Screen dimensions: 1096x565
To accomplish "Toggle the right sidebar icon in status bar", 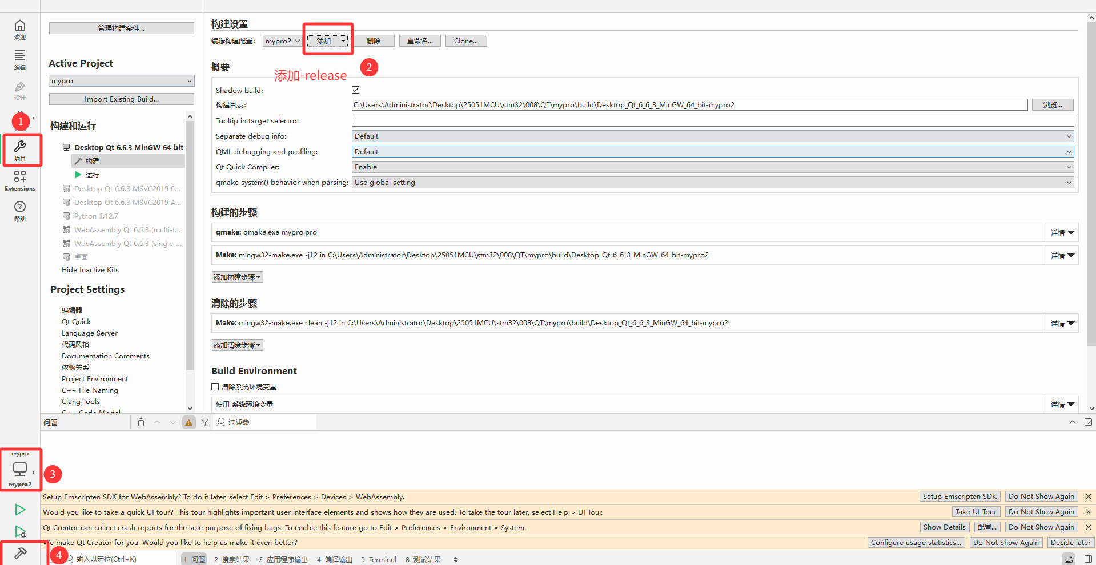I will click(x=1088, y=559).
